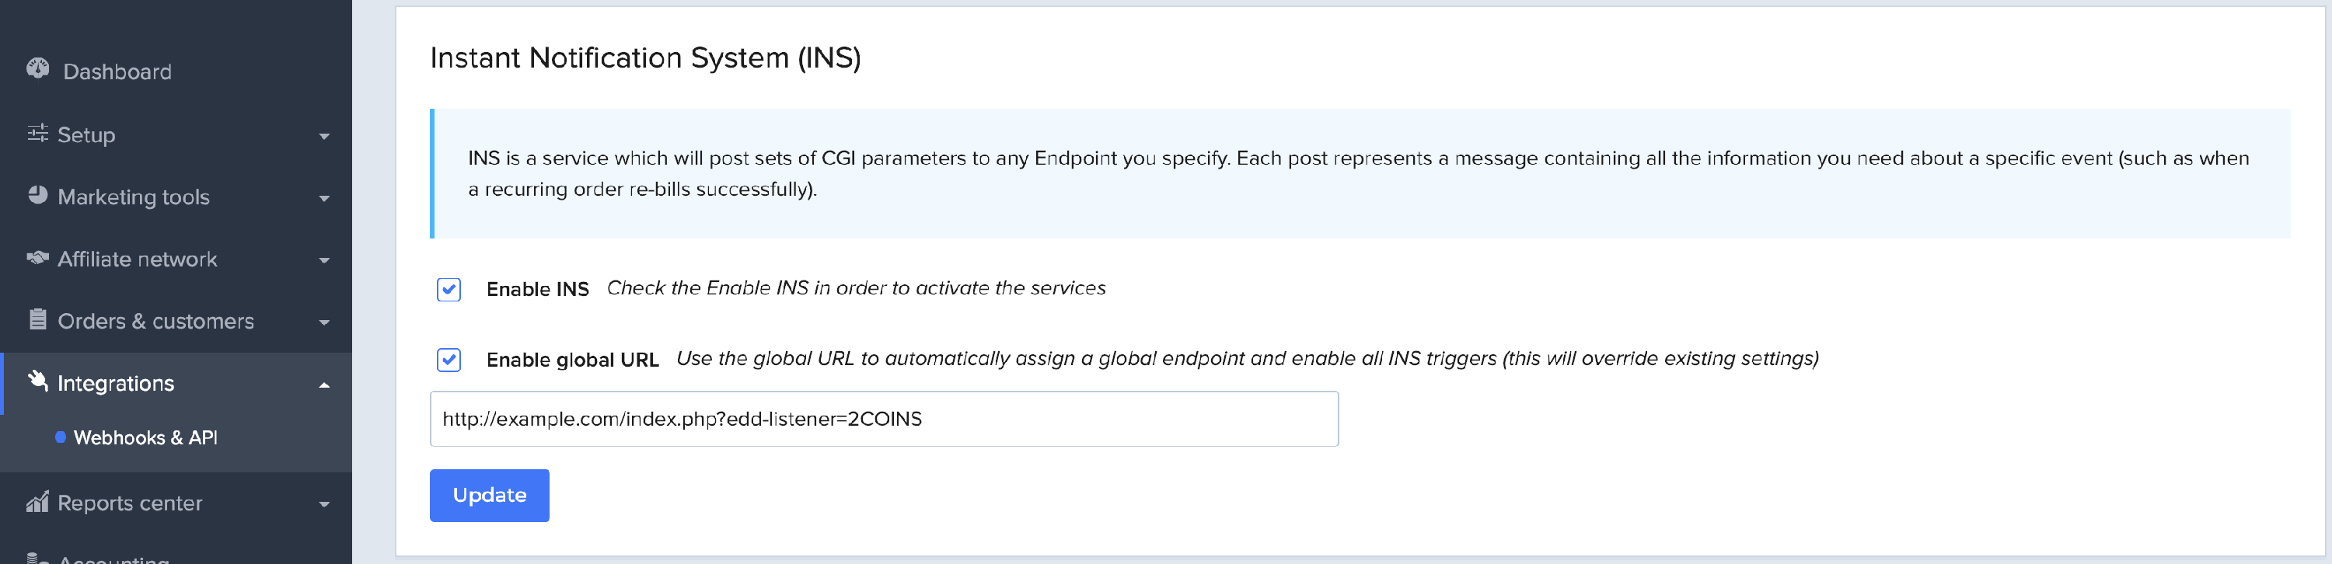2332x564 pixels.
Task: Click the Setup sliders icon
Action: coord(37,134)
